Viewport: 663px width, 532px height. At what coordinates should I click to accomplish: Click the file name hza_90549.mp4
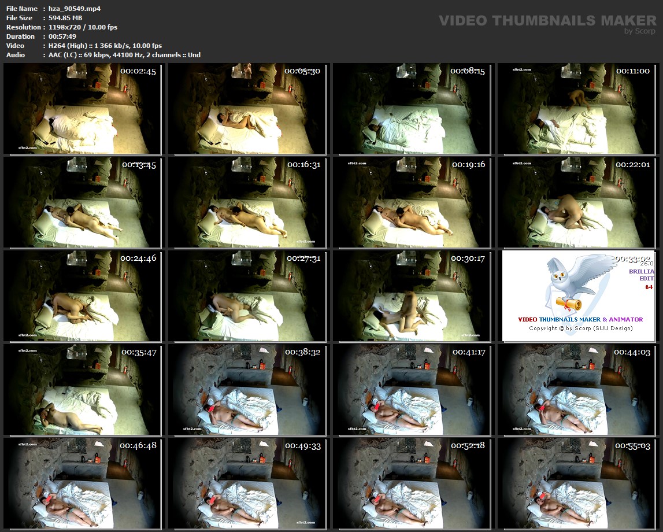(75, 9)
